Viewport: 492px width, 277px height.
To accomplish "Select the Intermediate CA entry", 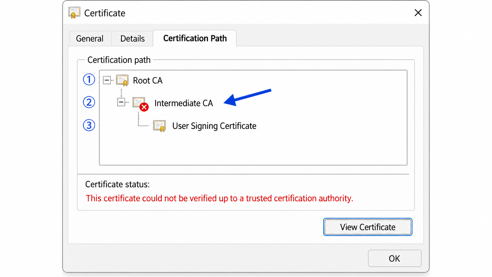I will pos(183,103).
